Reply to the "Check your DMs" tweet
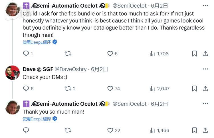This screenshot has width=214, height=138. (x=26, y=89)
